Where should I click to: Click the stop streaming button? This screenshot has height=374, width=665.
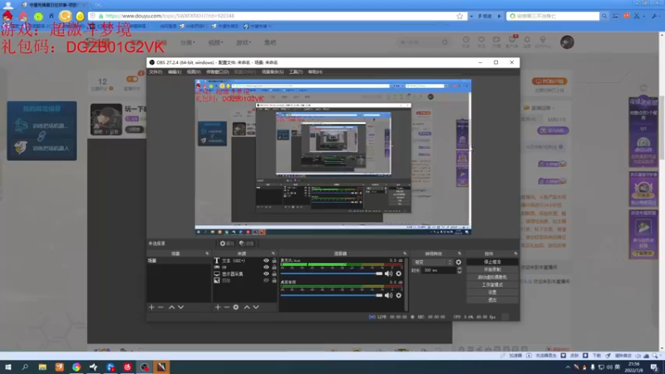tap(492, 262)
